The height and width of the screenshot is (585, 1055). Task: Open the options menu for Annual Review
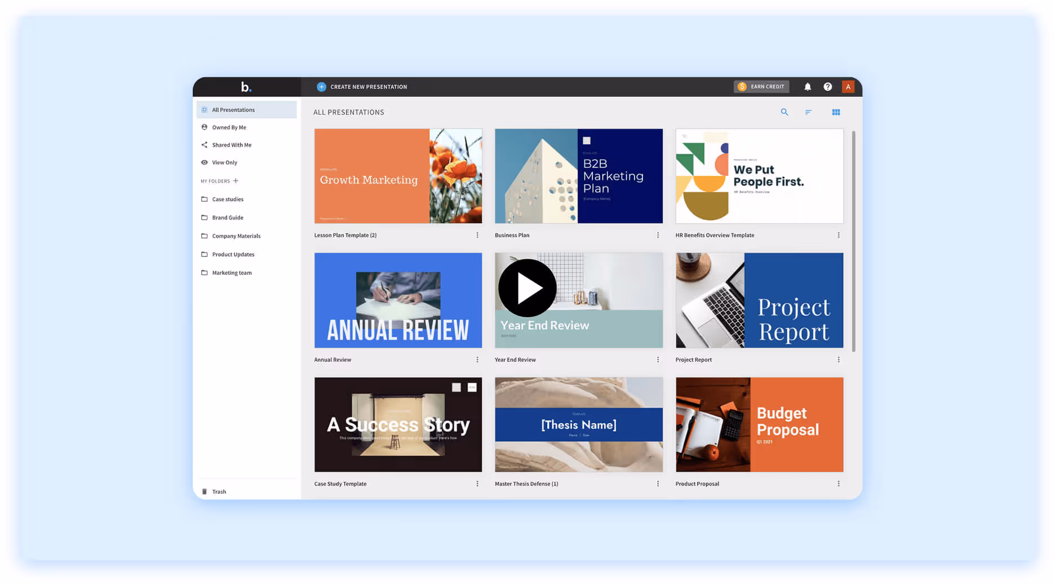click(477, 359)
